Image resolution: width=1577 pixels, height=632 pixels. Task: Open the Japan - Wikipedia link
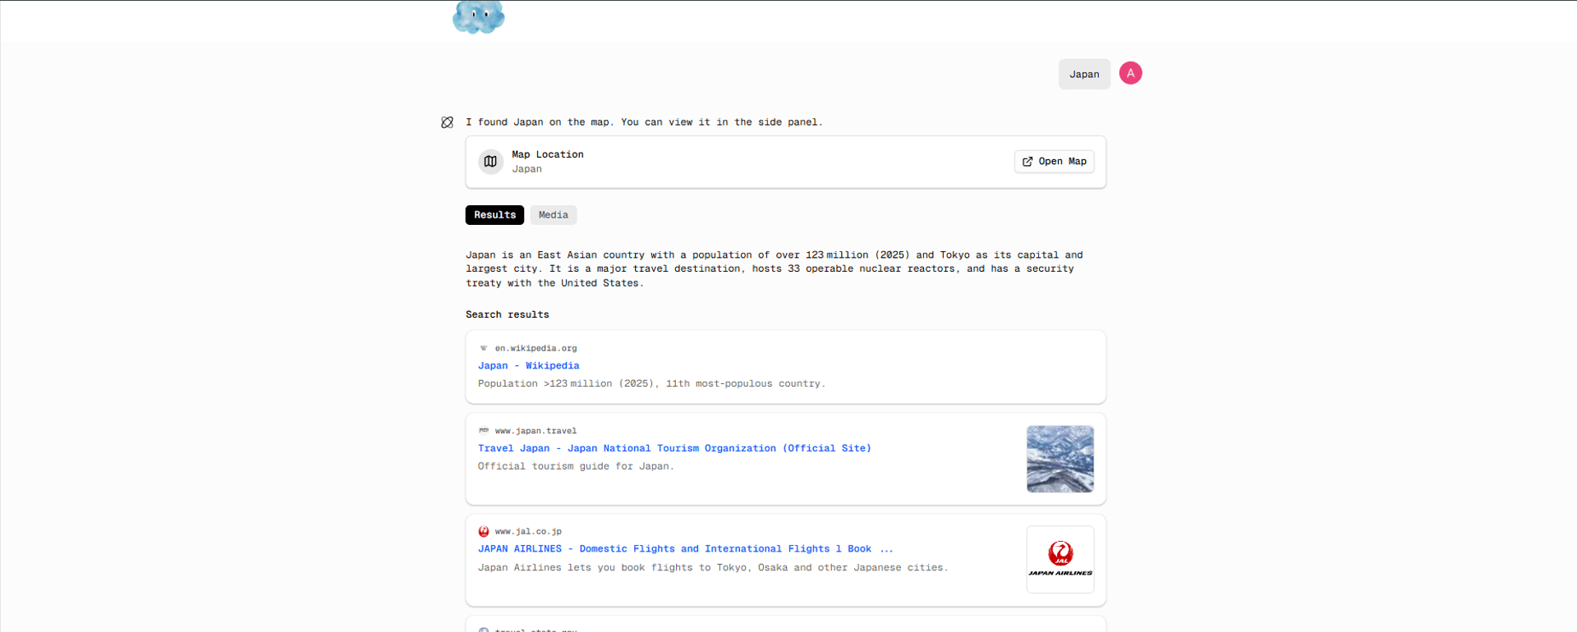[529, 366]
